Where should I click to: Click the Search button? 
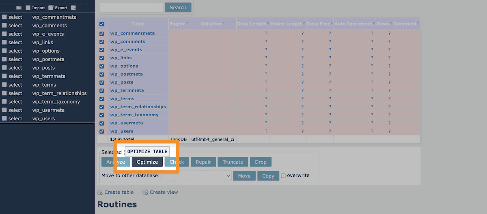pyautogui.click(x=178, y=7)
